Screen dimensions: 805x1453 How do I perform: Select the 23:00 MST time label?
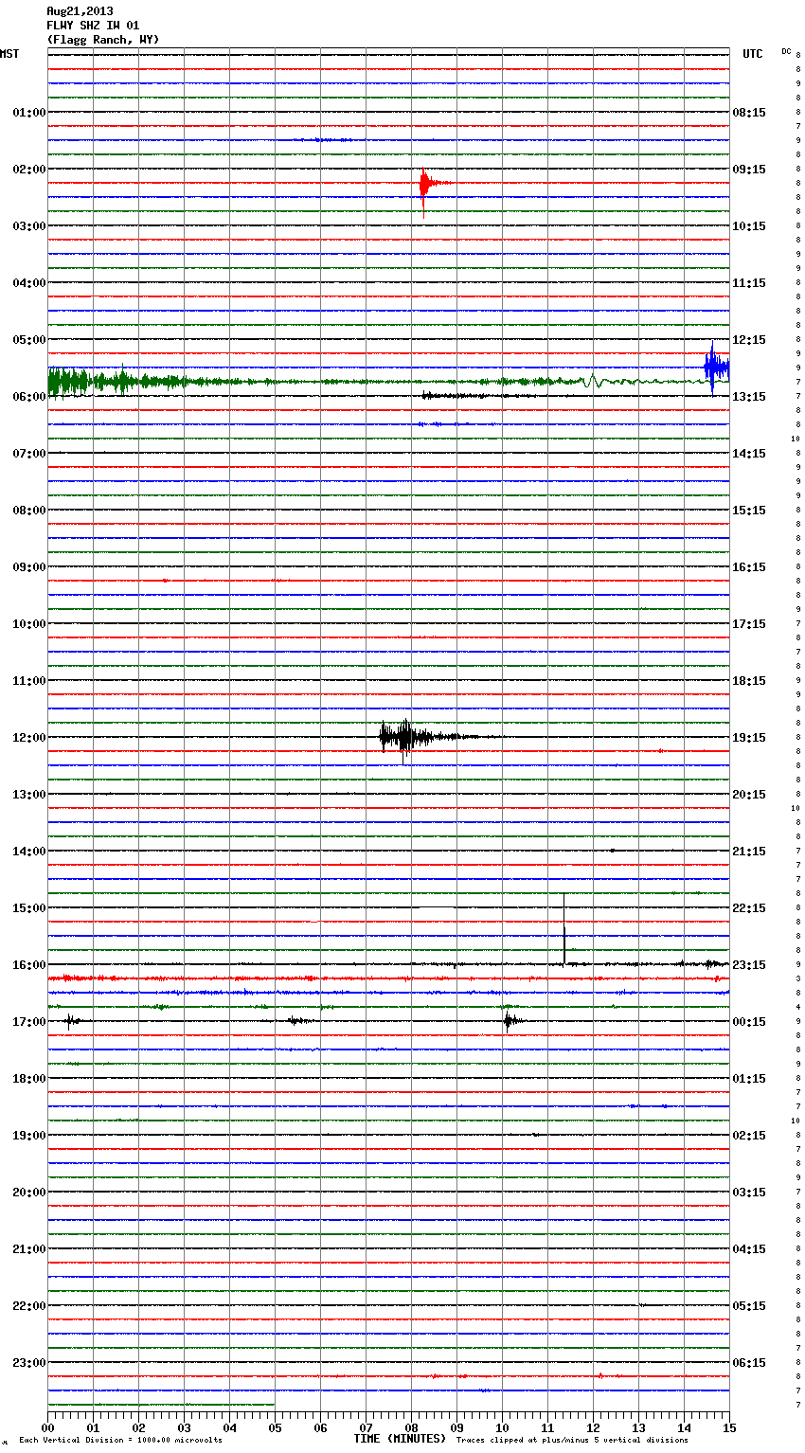pyautogui.click(x=29, y=1363)
